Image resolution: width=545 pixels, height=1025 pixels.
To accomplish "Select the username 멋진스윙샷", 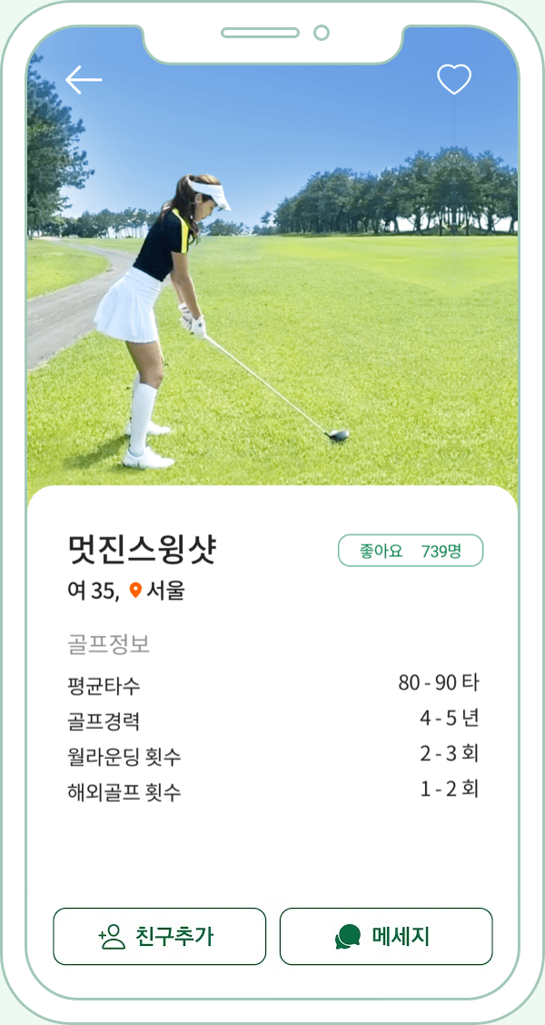I will pyautogui.click(x=142, y=550).
